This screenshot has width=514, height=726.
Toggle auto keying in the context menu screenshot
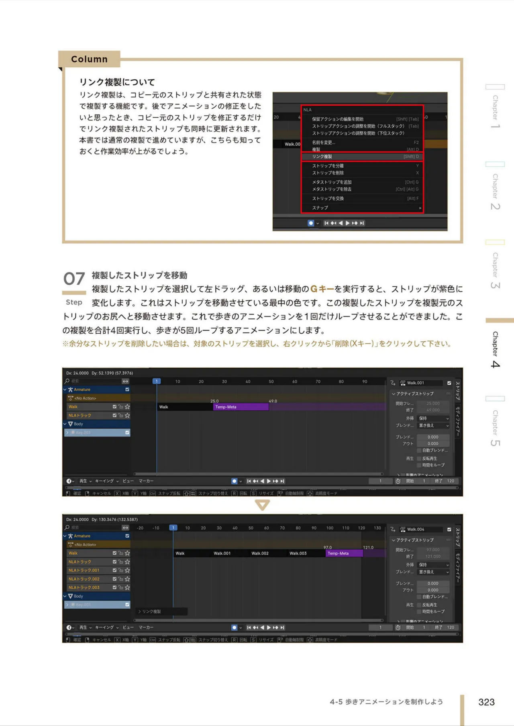click(x=311, y=223)
